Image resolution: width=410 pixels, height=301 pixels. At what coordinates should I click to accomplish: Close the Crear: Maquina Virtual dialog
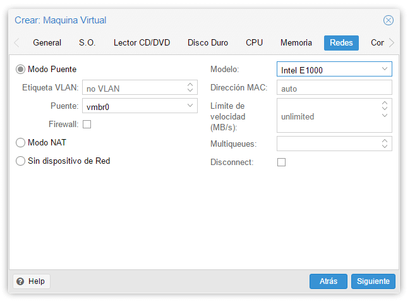tap(389, 20)
